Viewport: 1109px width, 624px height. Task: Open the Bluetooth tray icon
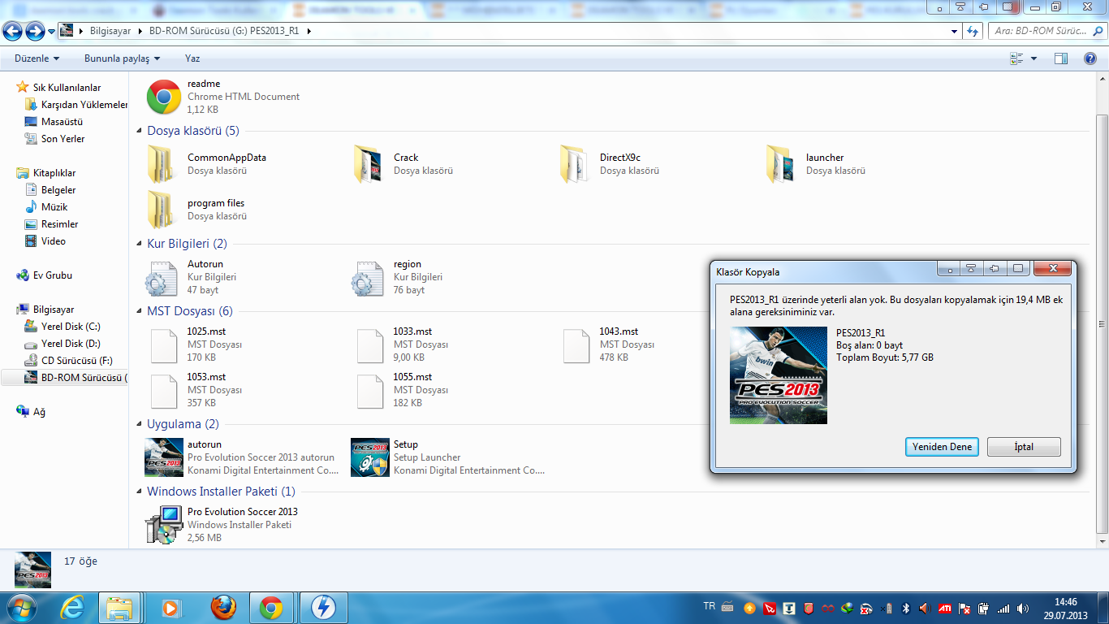point(905,608)
